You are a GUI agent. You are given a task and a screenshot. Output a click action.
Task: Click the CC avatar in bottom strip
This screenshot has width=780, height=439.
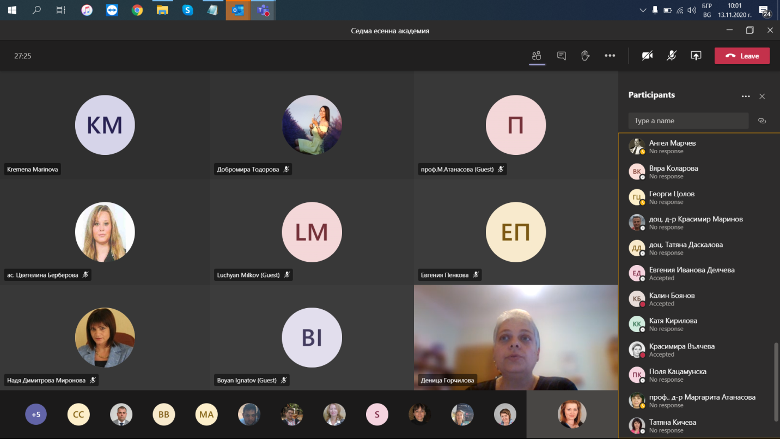point(78,414)
